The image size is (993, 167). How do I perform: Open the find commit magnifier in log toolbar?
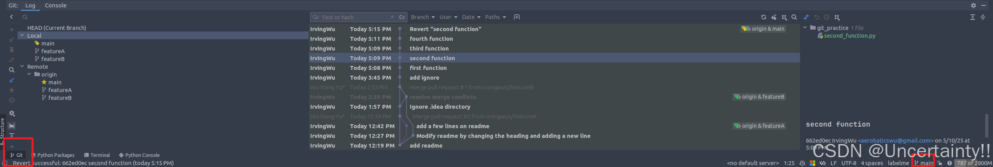pos(794,17)
